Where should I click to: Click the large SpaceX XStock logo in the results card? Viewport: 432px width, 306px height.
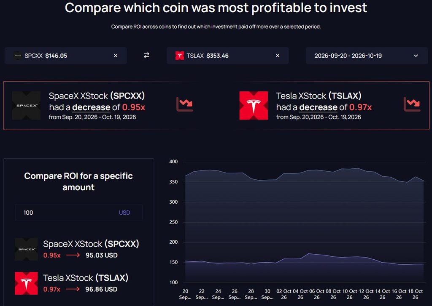[x=26, y=106]
